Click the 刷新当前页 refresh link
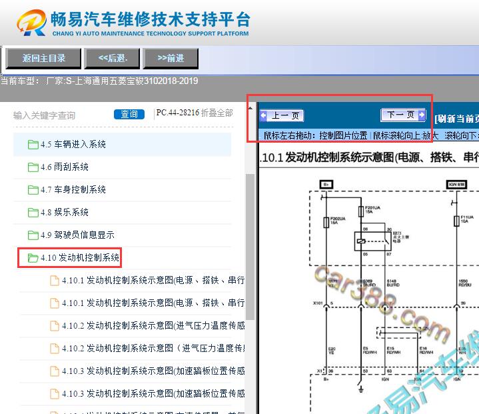Screen dimensions: 479x414 click(457, 119)
